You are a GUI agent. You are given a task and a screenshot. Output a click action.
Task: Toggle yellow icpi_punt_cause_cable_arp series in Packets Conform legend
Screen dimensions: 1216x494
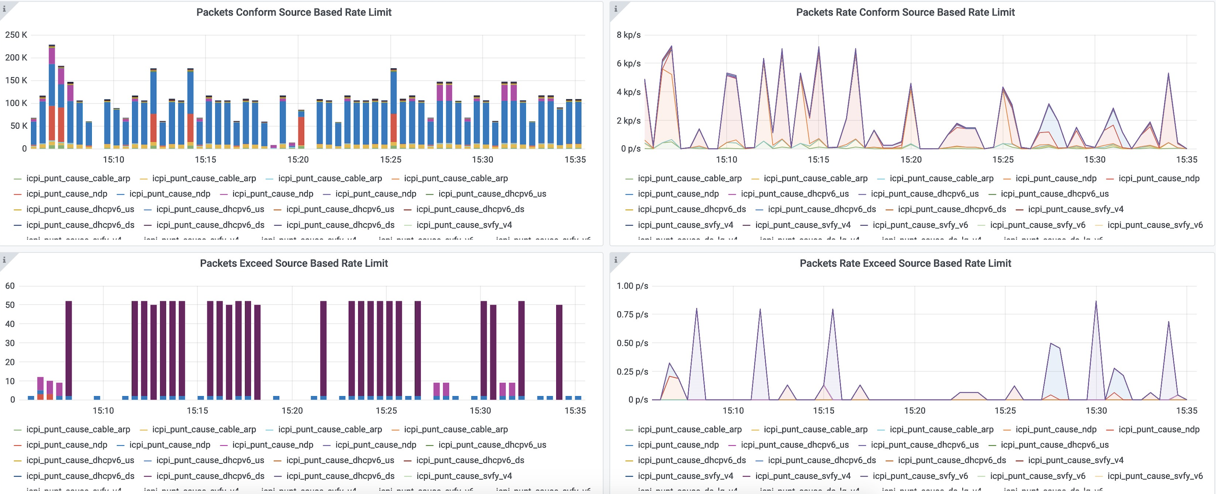[x=204, y=178]
